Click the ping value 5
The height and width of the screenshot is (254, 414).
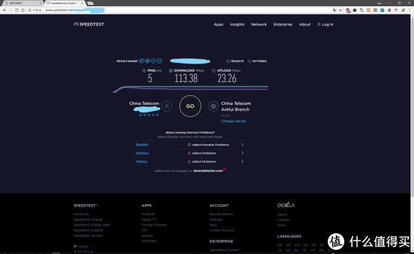click(x=150, y=79)
